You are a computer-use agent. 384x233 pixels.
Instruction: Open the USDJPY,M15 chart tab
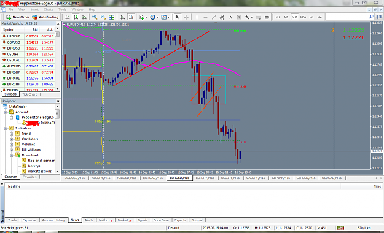(x=230, y=178)
